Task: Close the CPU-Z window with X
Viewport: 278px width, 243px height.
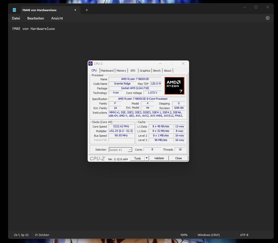Action: point(183,64)
